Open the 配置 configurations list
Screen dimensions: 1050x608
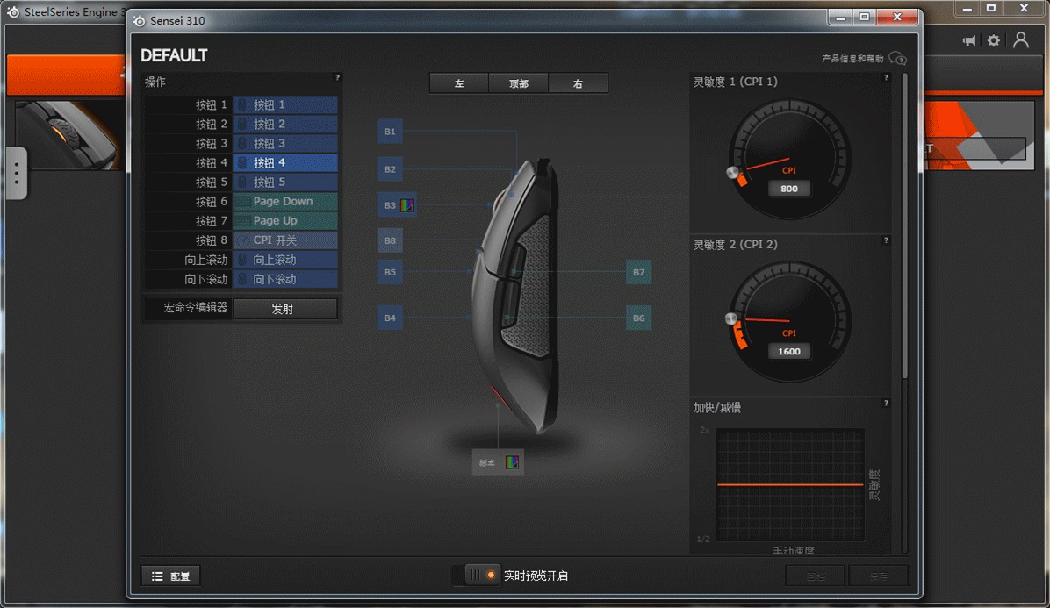171,576
